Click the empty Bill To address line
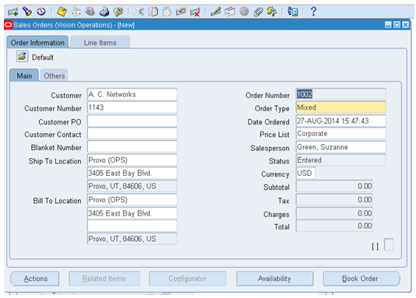Viewport: 416px width, 298px height. click(x=132, y=226)
